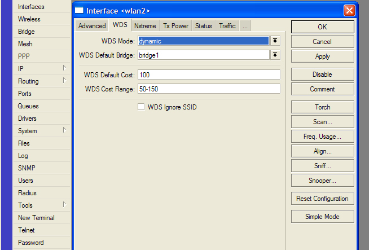Click the window icon beside Interface wlan2 title
Image resolution: width=369 pixels, height=250 pixels.
tap(80, 10)
